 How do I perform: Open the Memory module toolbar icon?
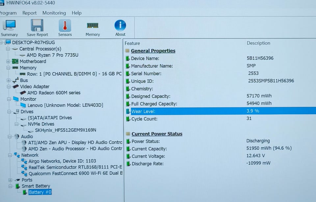[x=92, y=25]
